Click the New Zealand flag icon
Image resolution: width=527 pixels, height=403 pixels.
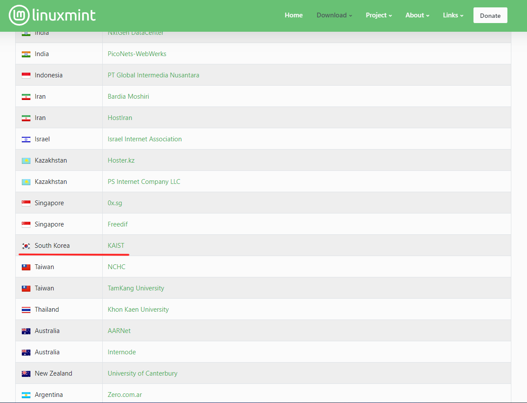(x=26, y=374)
